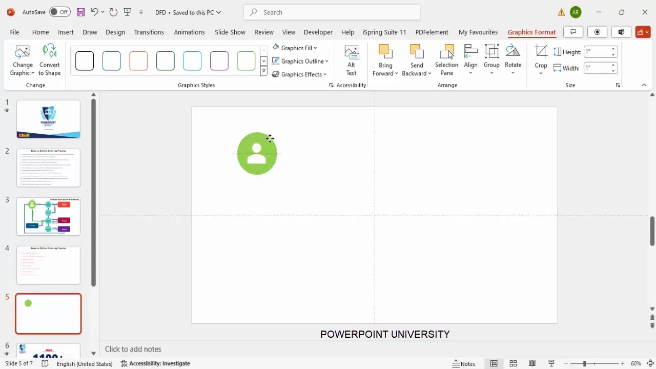This screenshot has width=656, height=369.
Task: Switch to Reading view
Action: pos(532,363)
